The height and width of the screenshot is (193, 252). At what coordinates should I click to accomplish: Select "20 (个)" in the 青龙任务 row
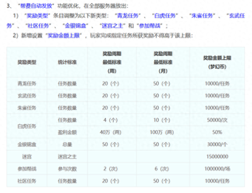coord(110,84)
